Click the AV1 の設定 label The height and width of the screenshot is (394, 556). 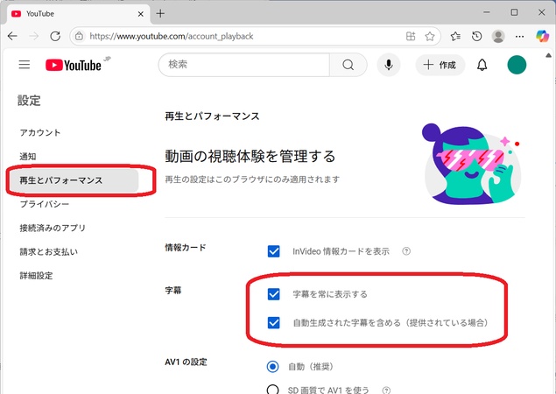tap(186, 362)
